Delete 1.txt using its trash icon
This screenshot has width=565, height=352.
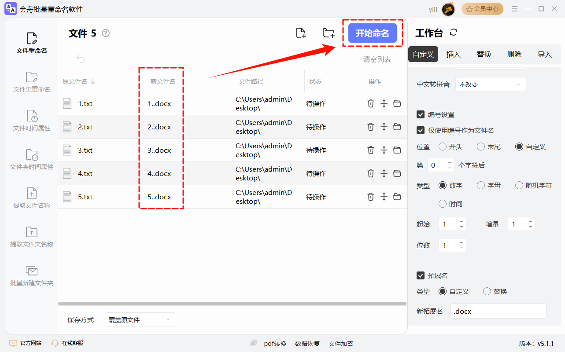pyautogui.click(x=370, y=103)
